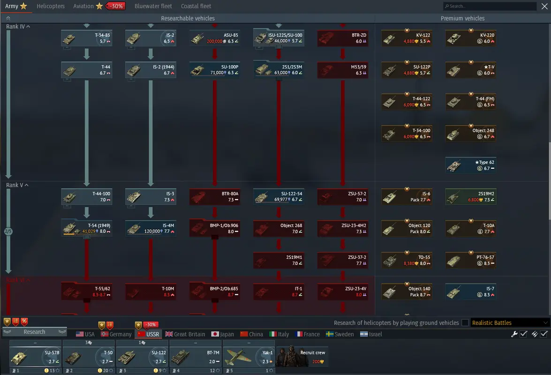This screenshot has height=375, width=551.
Task: Toggle the checkbox beside the wrench icon
Action: (524, 334)
